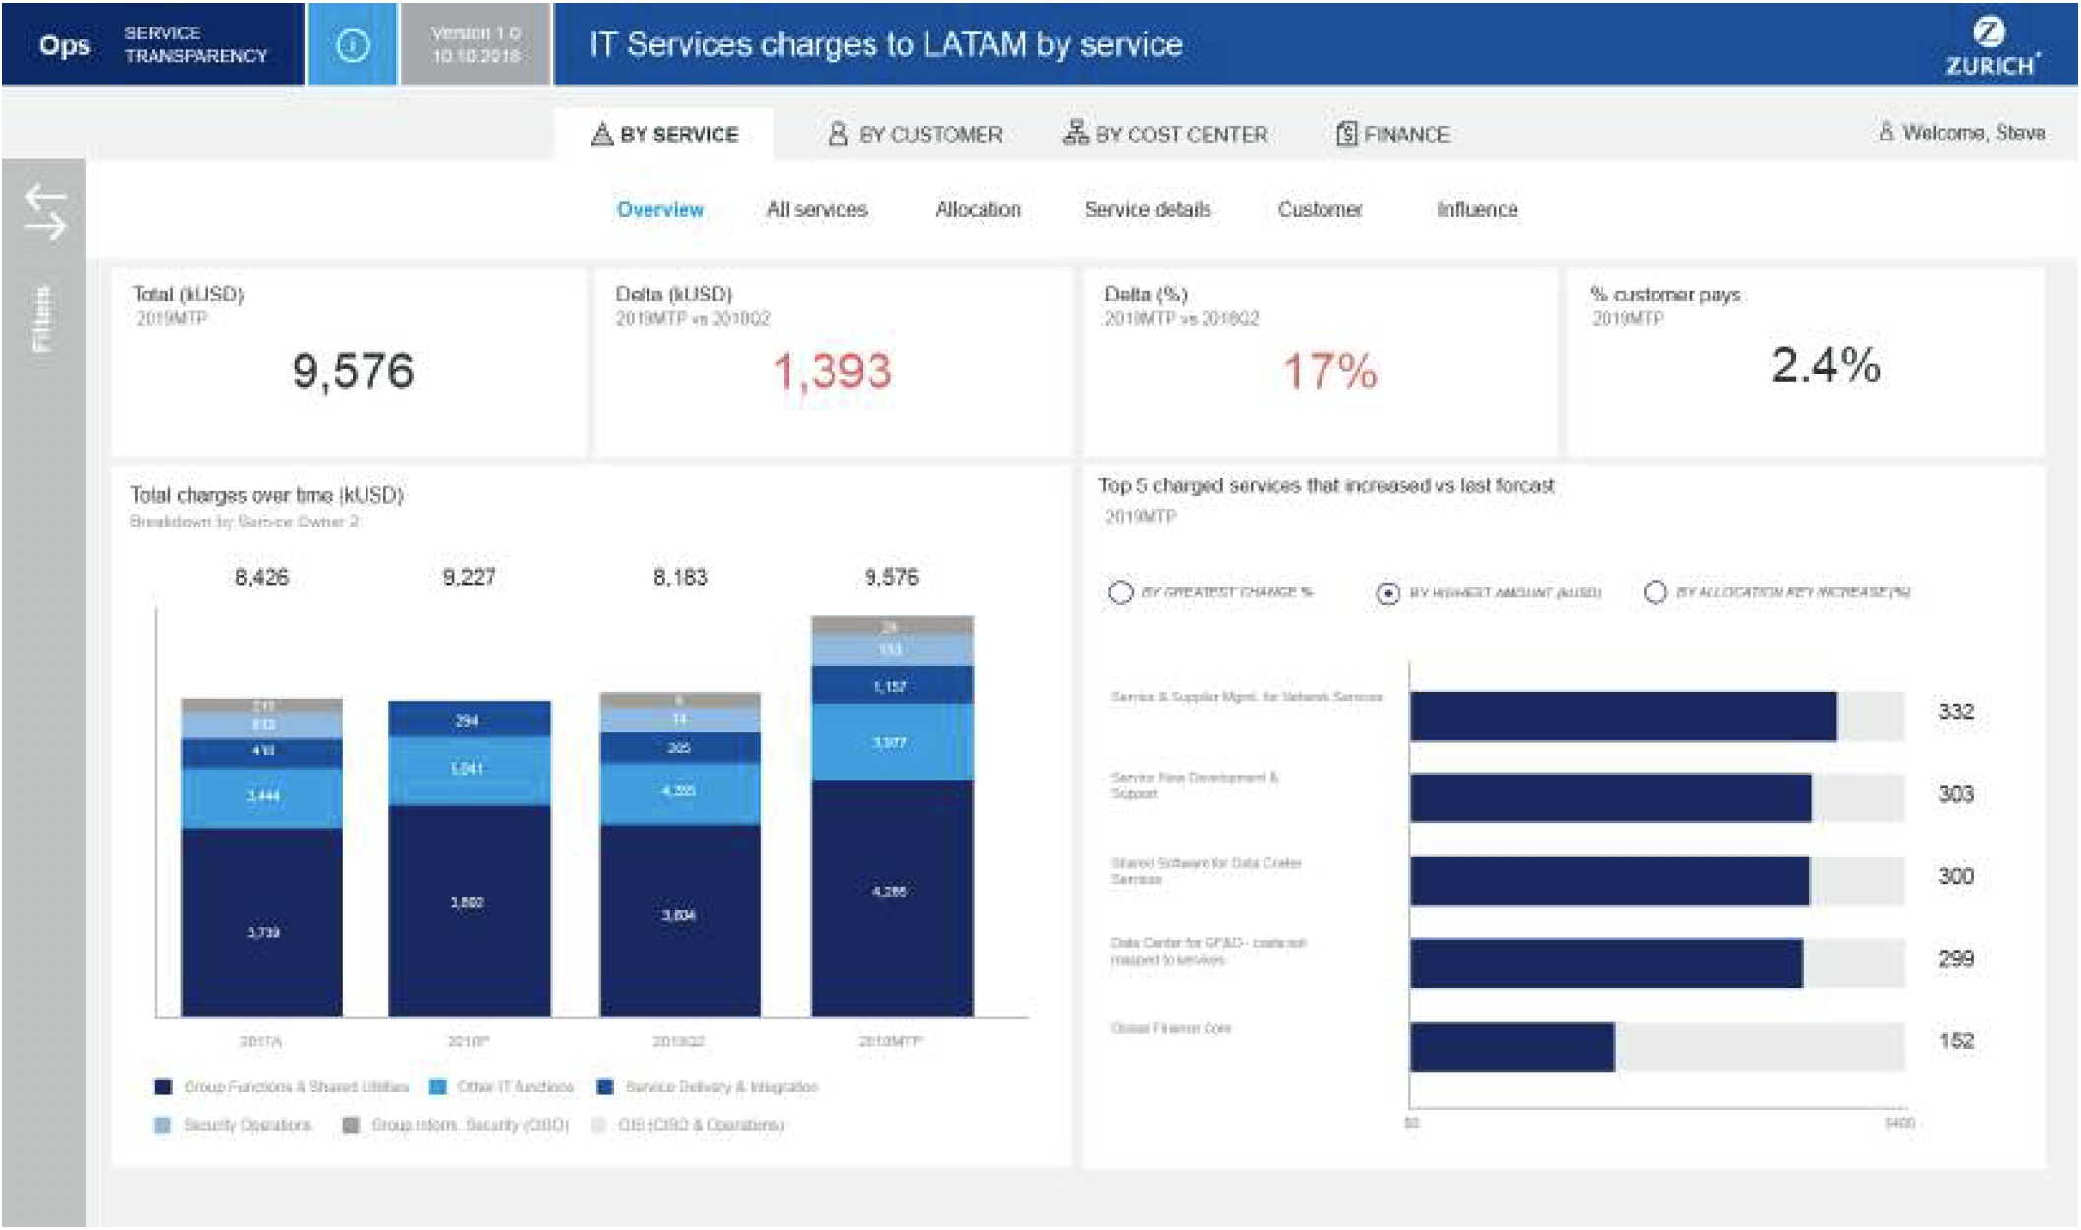Click the 2019MTP stacked bar
The image size is (2081, 1230).
coord(891,815)
